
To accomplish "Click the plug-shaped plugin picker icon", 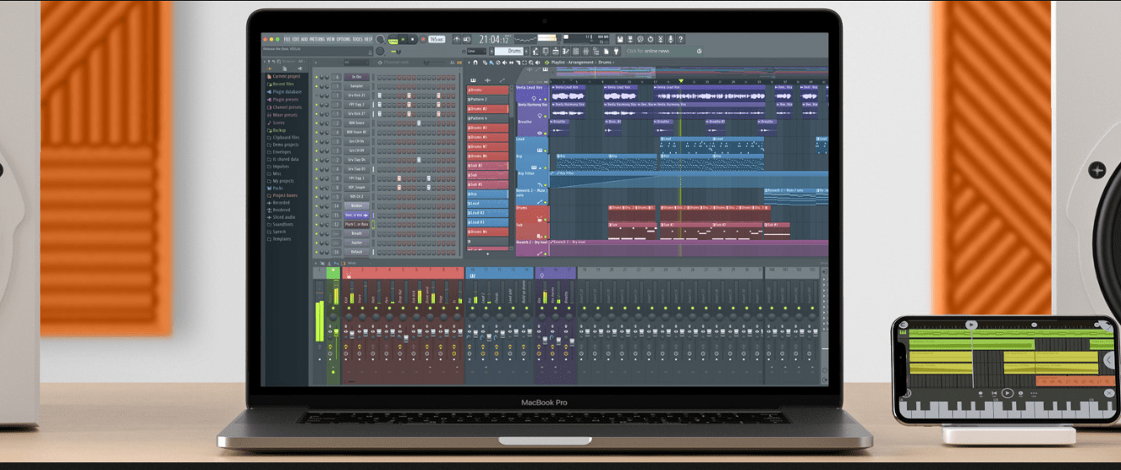I will [616, 51].
